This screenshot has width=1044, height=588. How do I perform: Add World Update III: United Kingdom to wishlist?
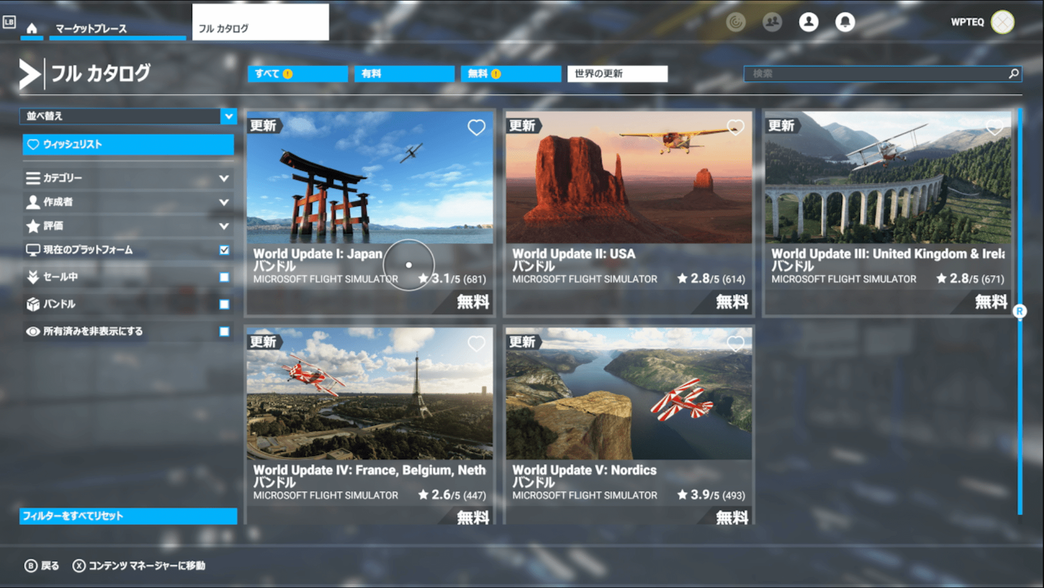(994, 127)
